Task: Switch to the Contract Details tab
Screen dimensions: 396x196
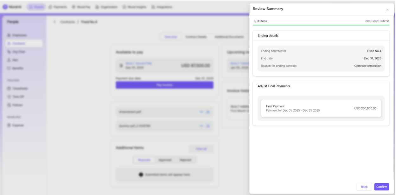Action: click(x=196, y=37)
